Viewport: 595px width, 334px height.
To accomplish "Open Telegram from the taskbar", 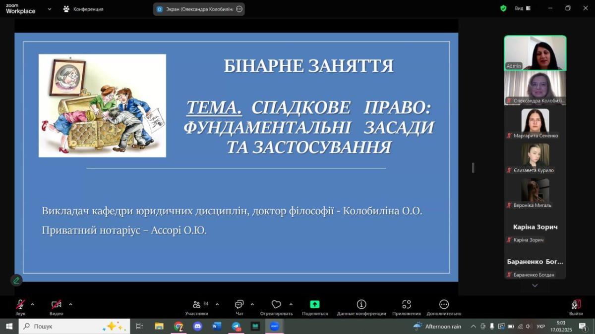I will click(x=236, y=326).
